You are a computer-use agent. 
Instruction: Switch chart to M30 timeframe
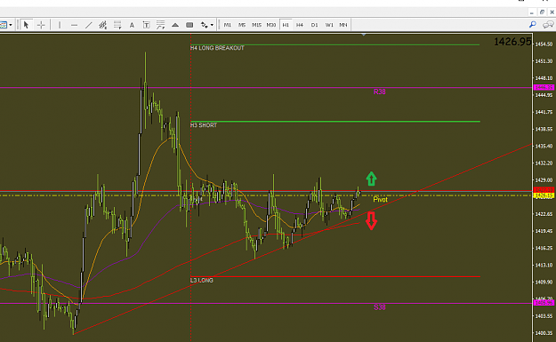[271, 25]
